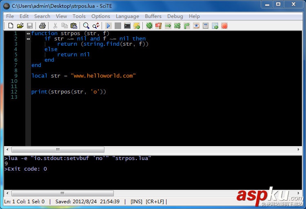Click the string "www.helloworld.com" in code
The image size is (306, 209).
coord(103,76)
